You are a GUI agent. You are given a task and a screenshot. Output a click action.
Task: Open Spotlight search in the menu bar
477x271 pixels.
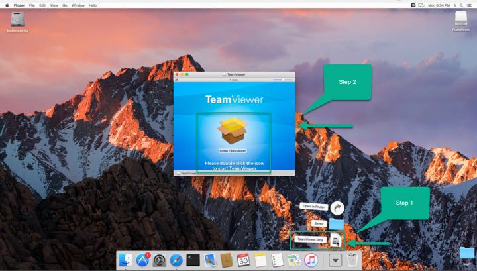coord(462,5)
